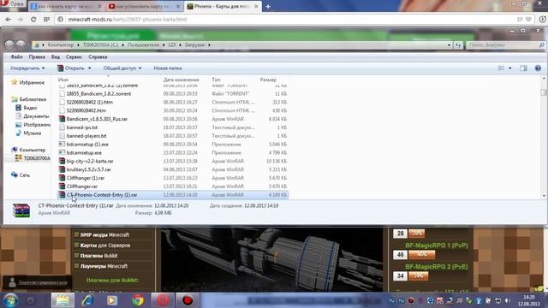This screenshot has height=308, width=548.
Task: Sort by Дата изменения column header
Action: pos(181,80)
